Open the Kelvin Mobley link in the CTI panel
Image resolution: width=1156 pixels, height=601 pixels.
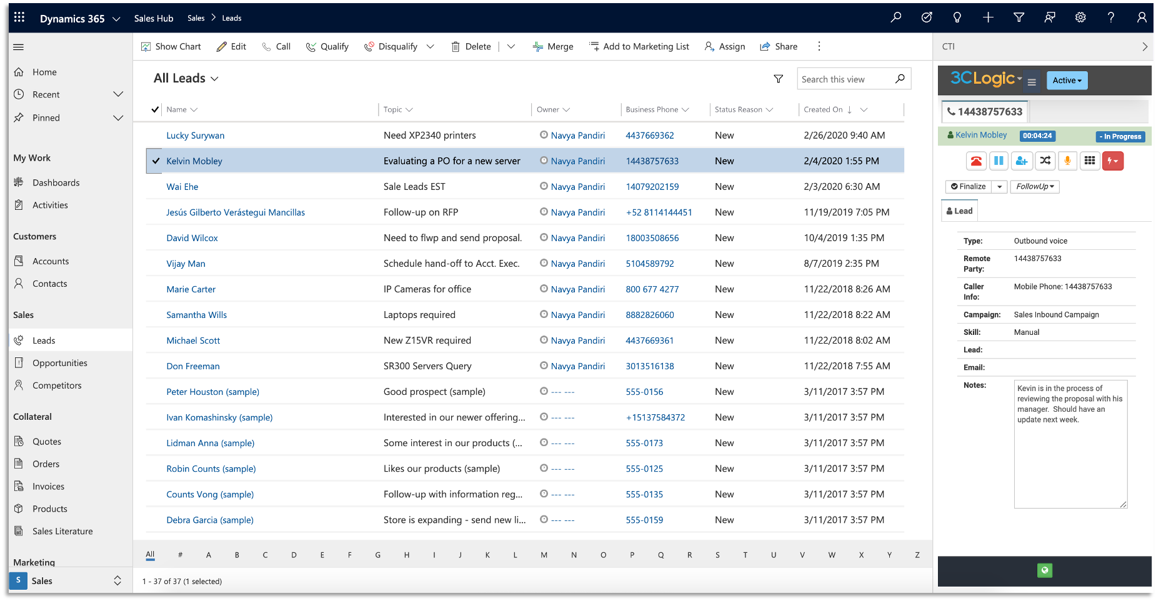[980, 134]
